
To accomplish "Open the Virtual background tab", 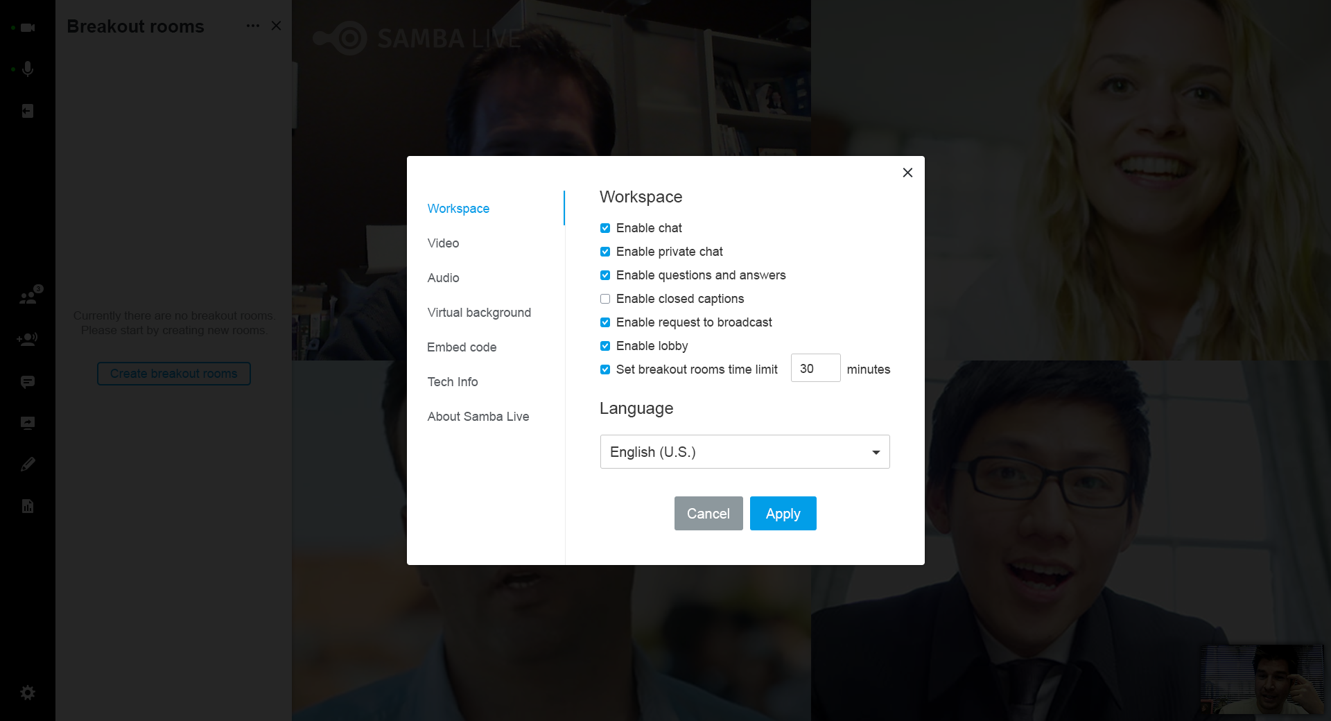I will pos(479,313).
